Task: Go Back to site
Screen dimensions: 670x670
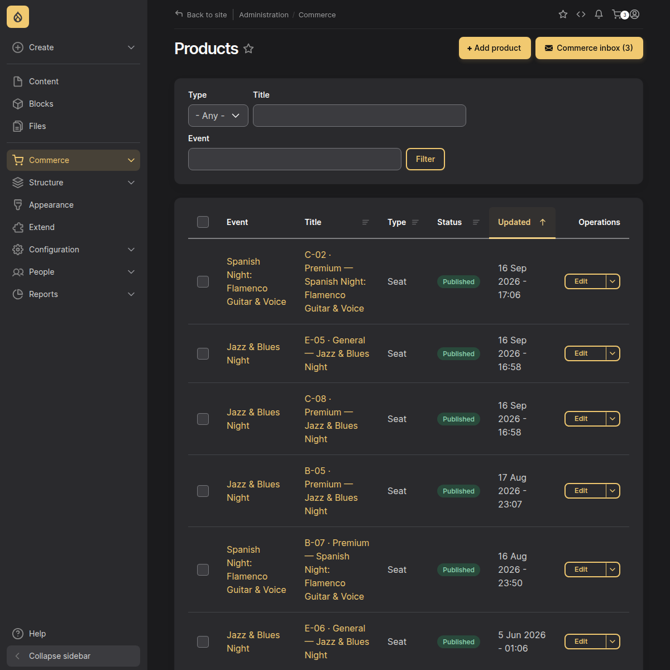Action: (x=201, y=15)
